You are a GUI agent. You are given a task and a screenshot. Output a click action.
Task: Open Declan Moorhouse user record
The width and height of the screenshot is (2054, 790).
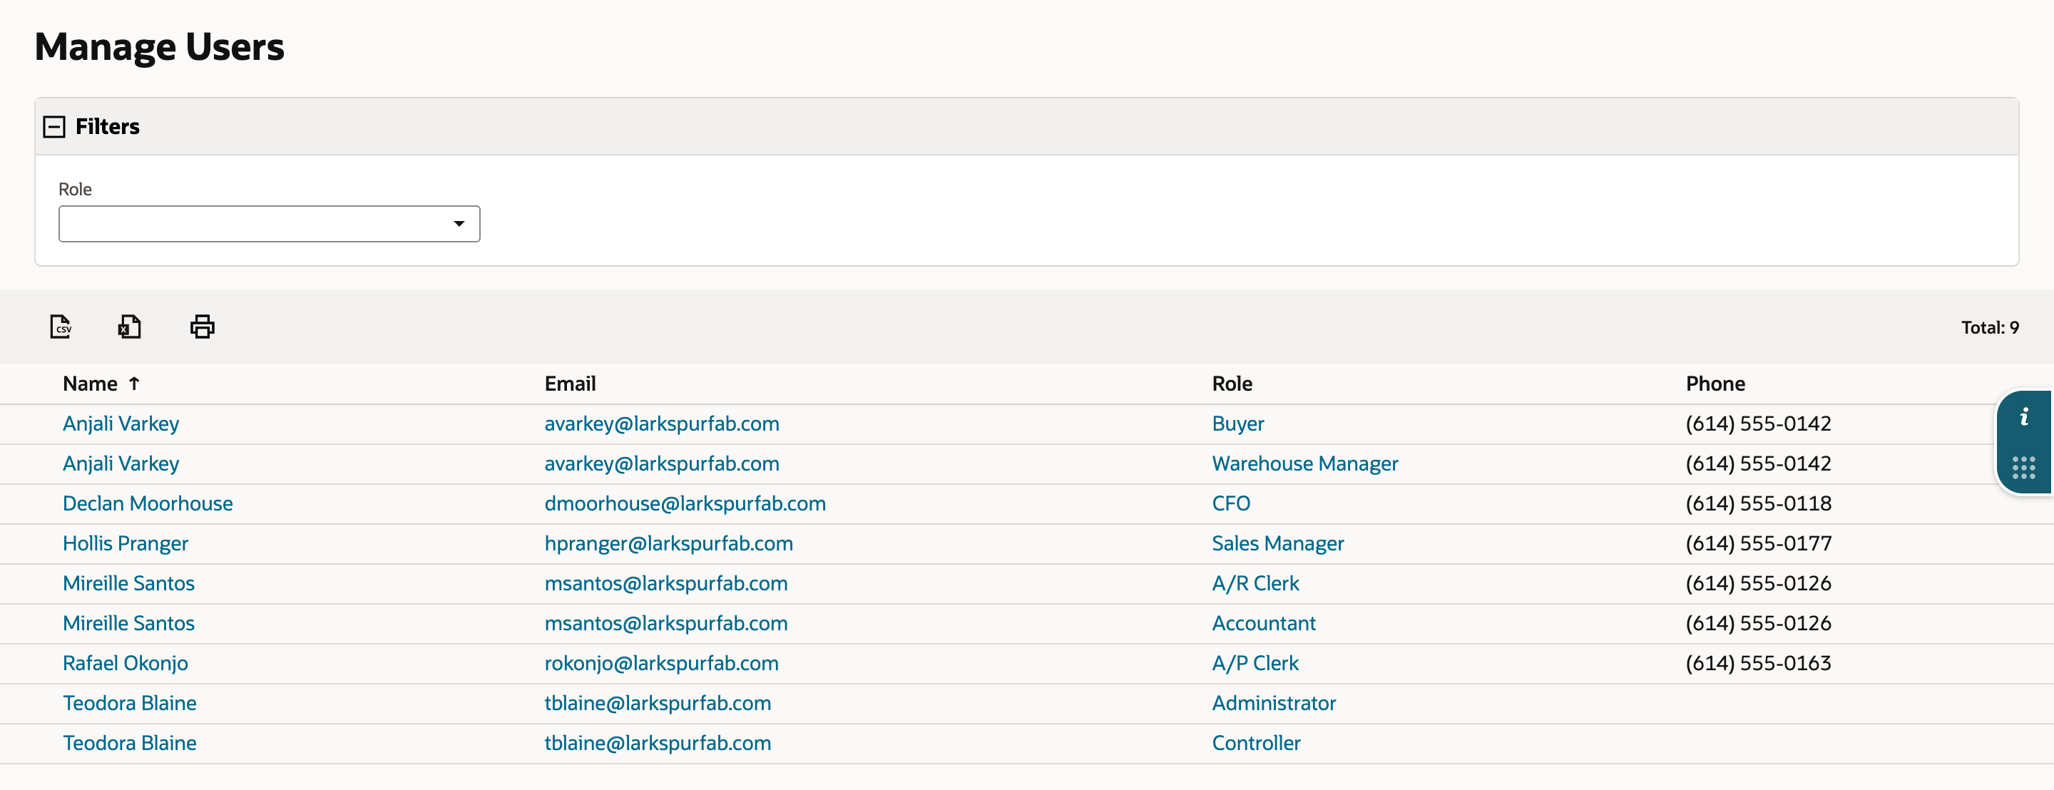coord(148,504)
